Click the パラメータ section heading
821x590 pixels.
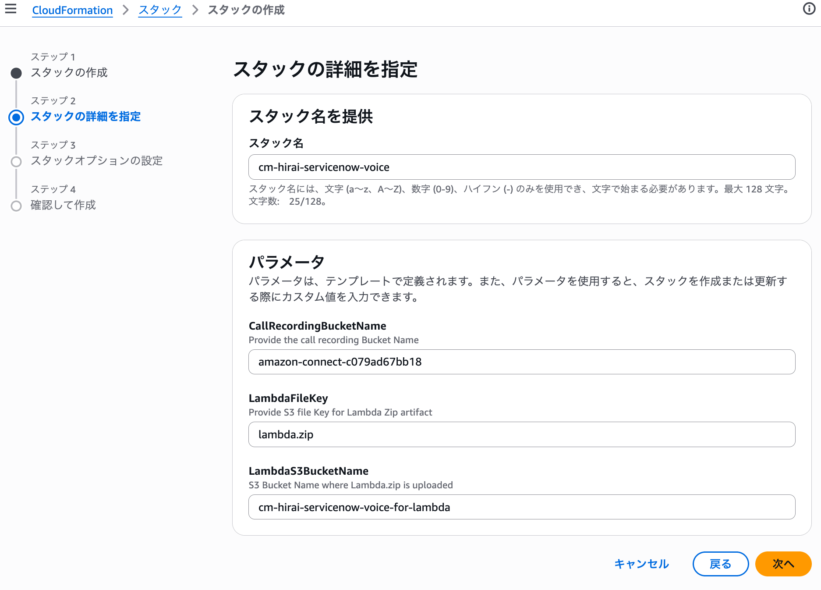coord(287,262)
